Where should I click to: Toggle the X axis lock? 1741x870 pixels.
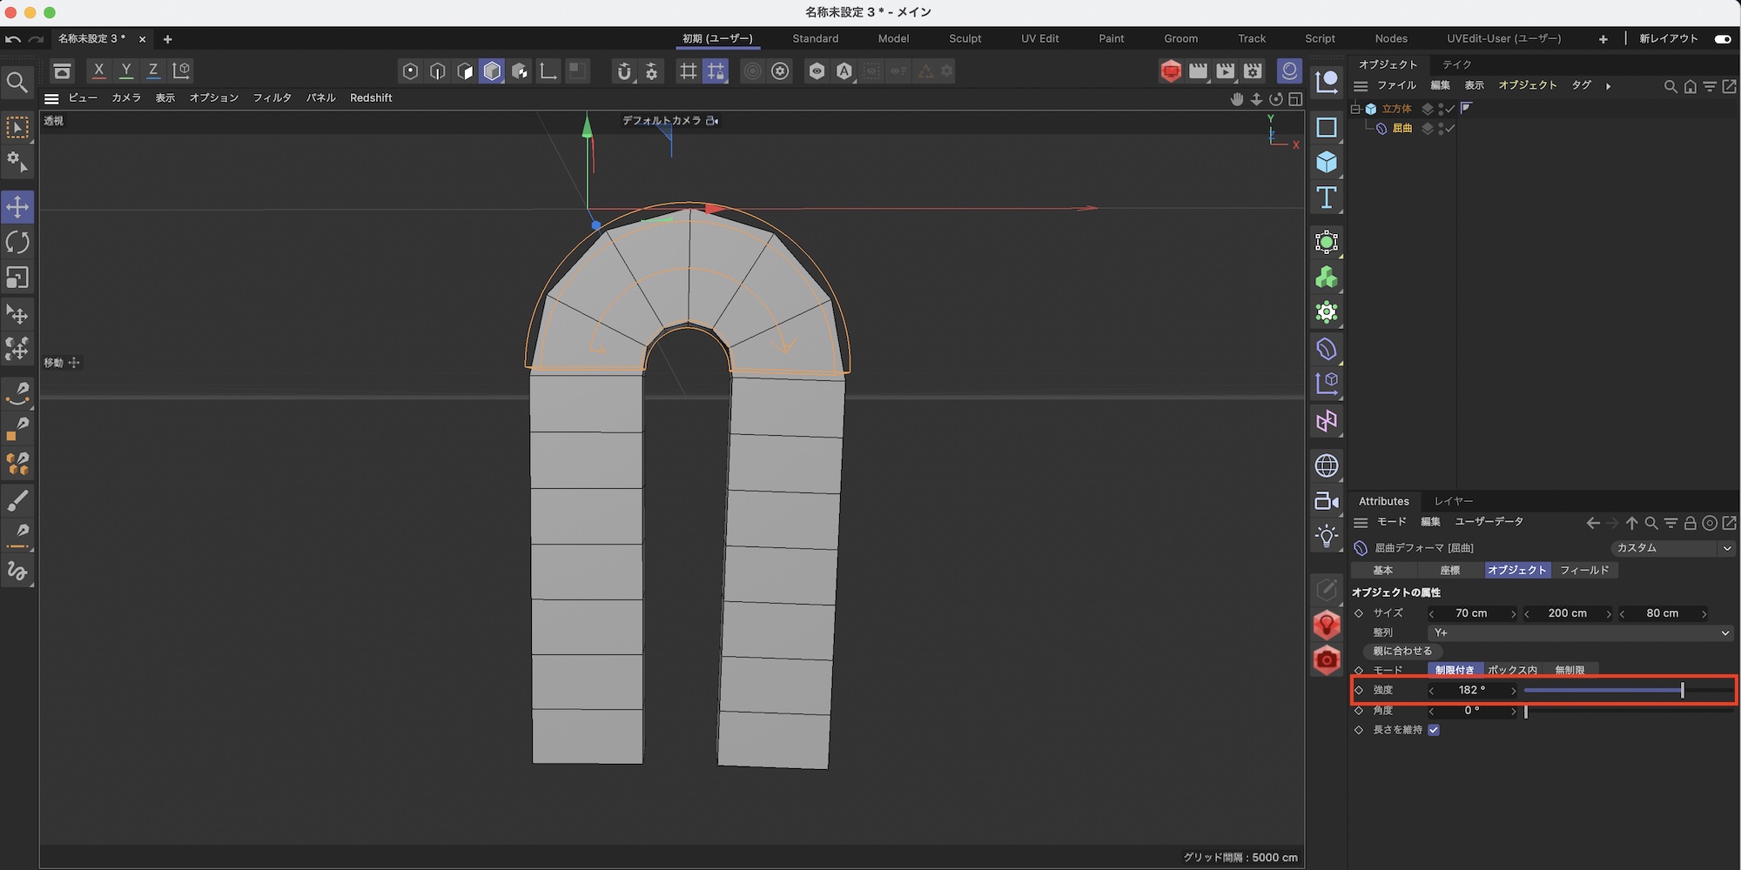98,70
